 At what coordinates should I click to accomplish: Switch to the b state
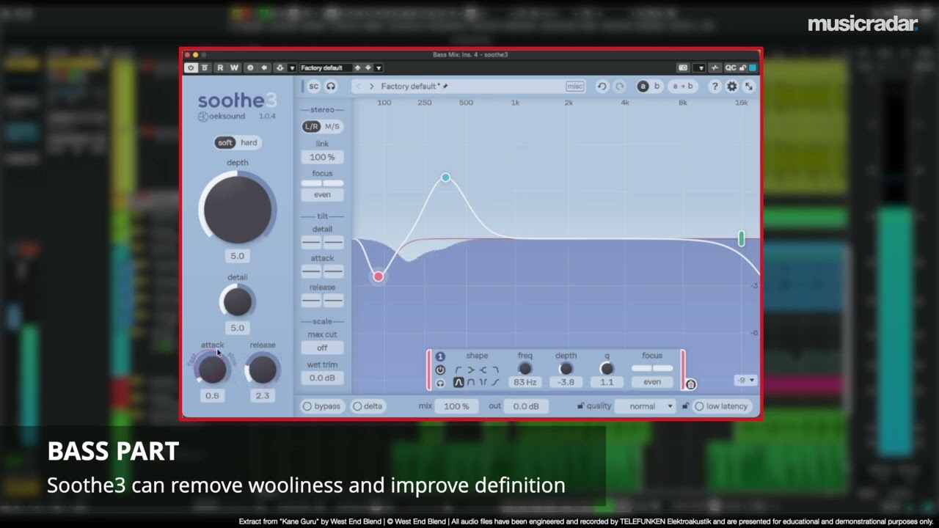click(x=657, y=87)
